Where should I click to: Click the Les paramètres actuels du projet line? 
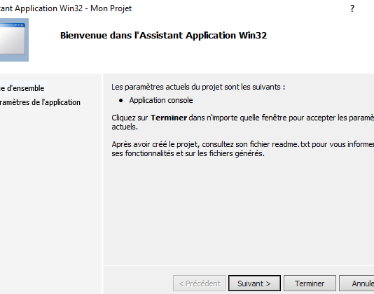(198, 87)
